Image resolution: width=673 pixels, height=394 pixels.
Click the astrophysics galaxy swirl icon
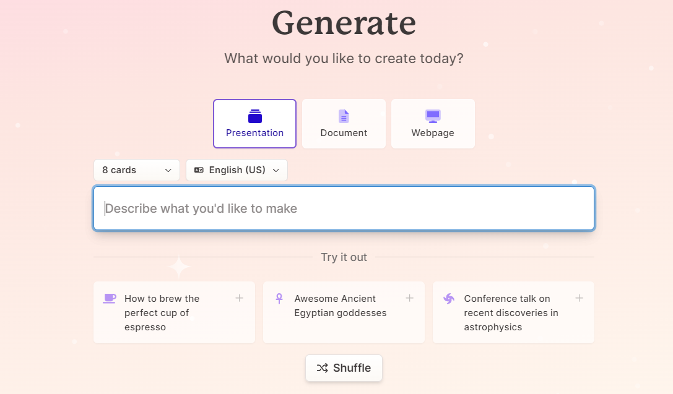coord(449,299)
